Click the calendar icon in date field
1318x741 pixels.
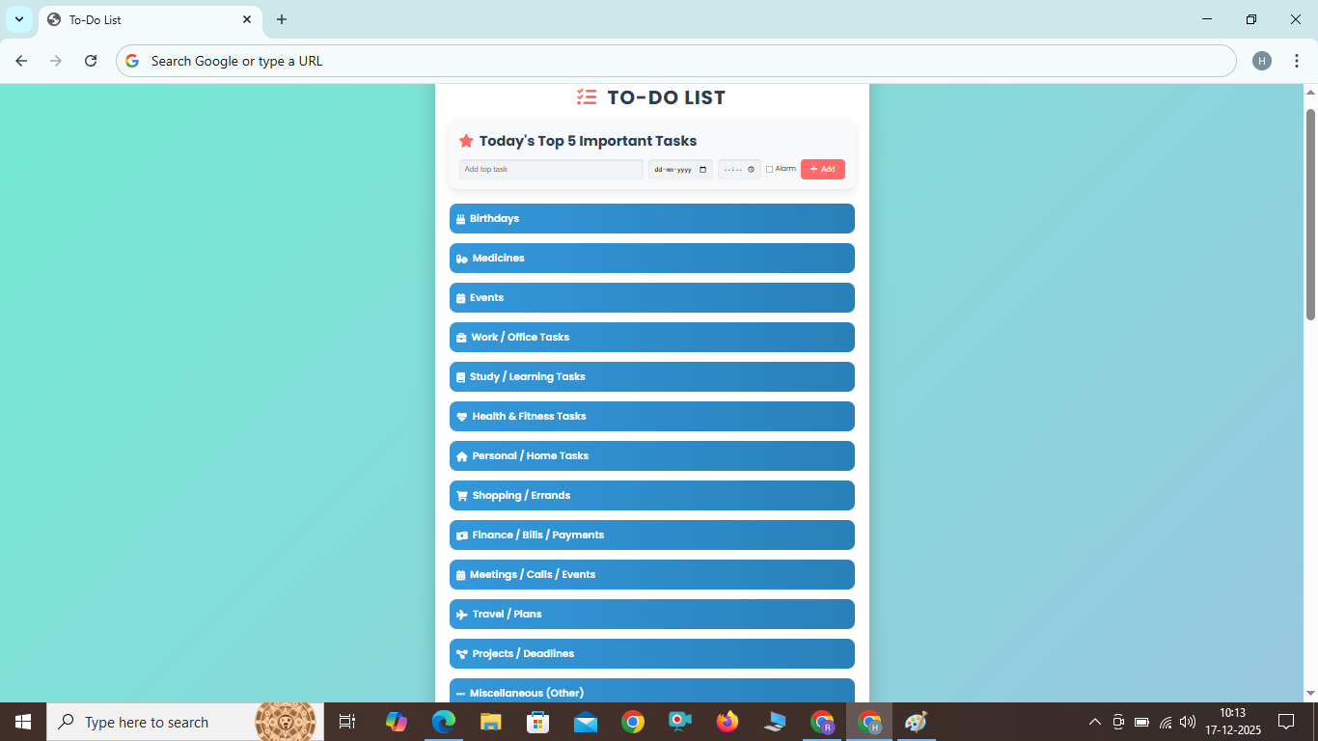tap(702, 170)
